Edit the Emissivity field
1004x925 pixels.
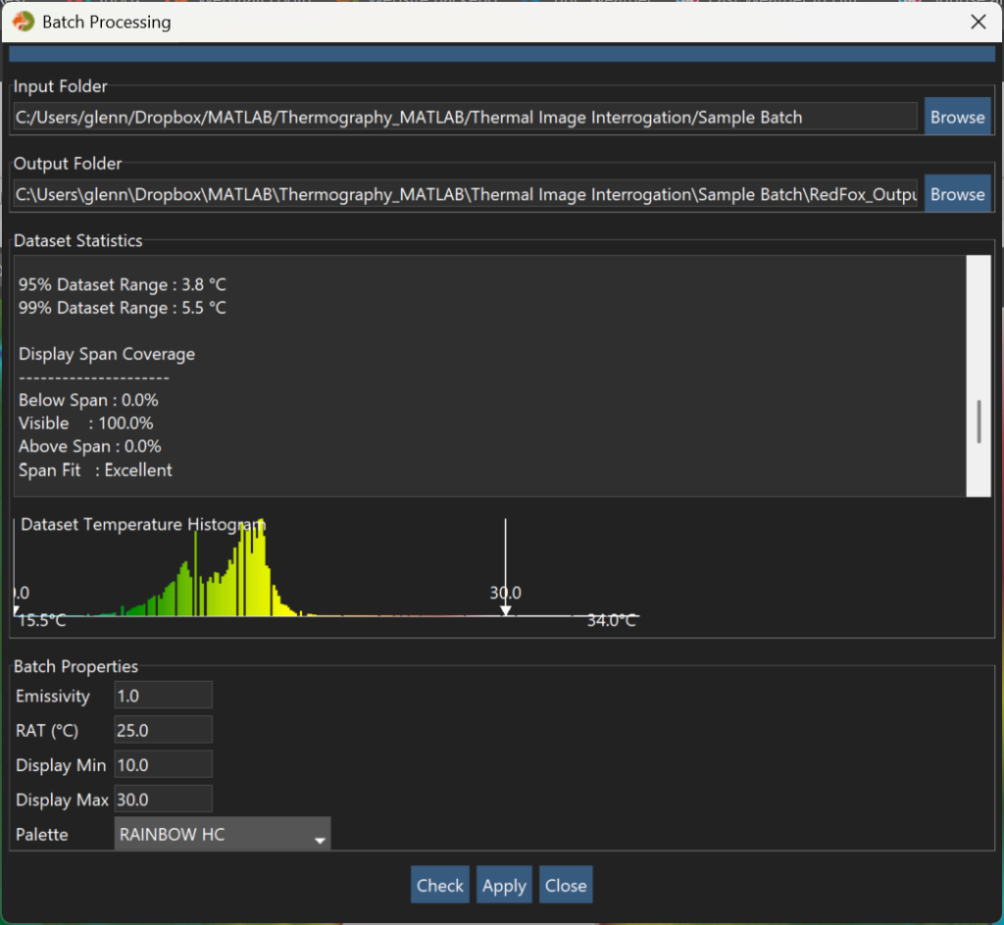(164, 696)
